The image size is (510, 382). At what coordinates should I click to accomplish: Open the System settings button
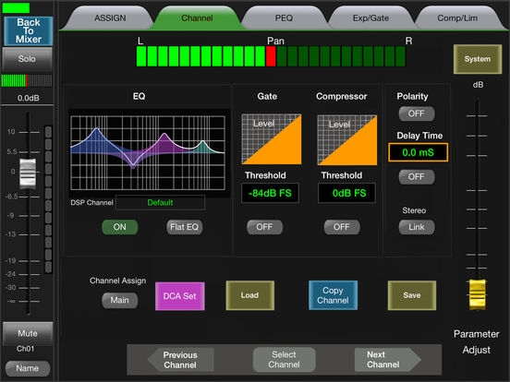[x=477, y=59]
